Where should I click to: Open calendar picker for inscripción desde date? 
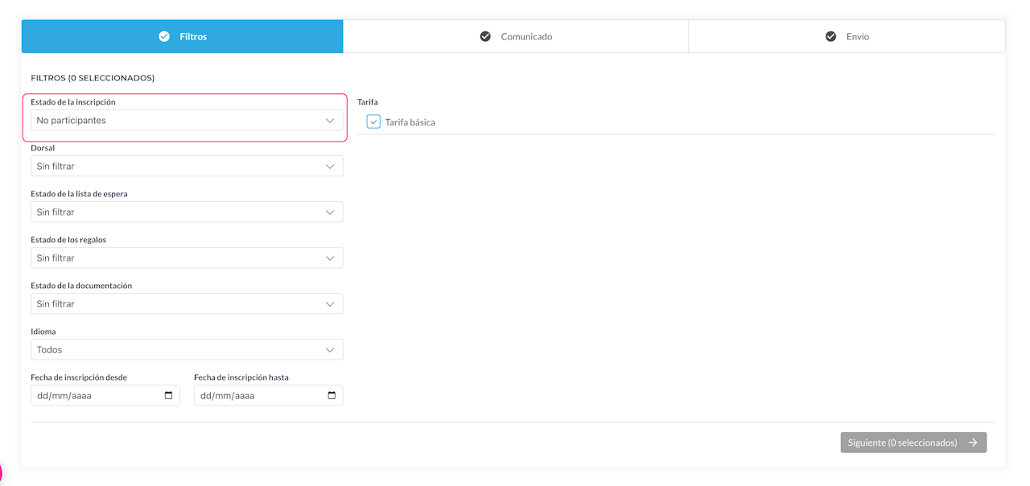click(x=168, y=396)
